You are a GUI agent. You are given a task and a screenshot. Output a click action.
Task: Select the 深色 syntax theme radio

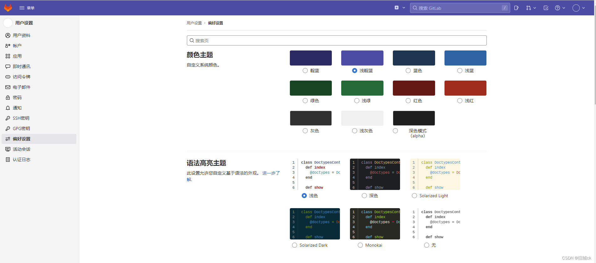tap(364, 196)
